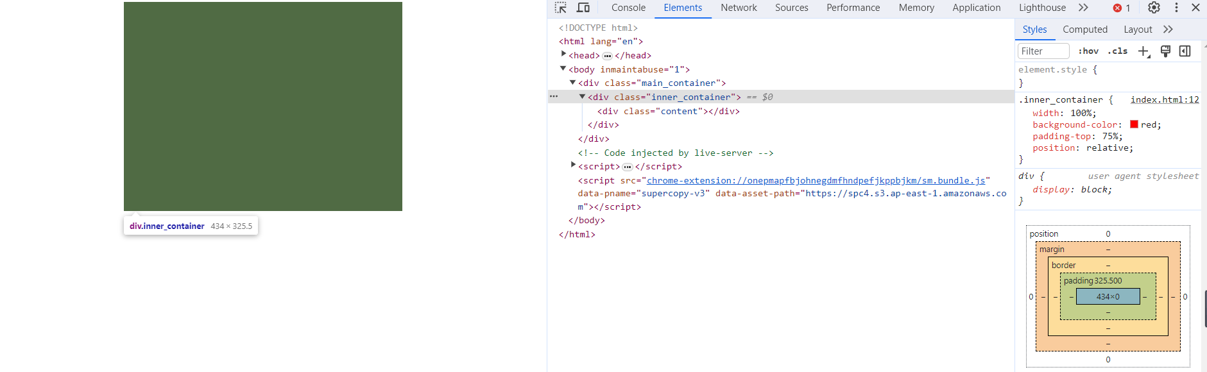Select the content div node

668,111
